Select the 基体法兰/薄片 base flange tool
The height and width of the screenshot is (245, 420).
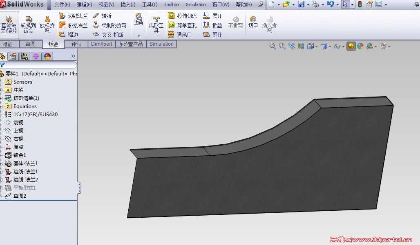9,24
